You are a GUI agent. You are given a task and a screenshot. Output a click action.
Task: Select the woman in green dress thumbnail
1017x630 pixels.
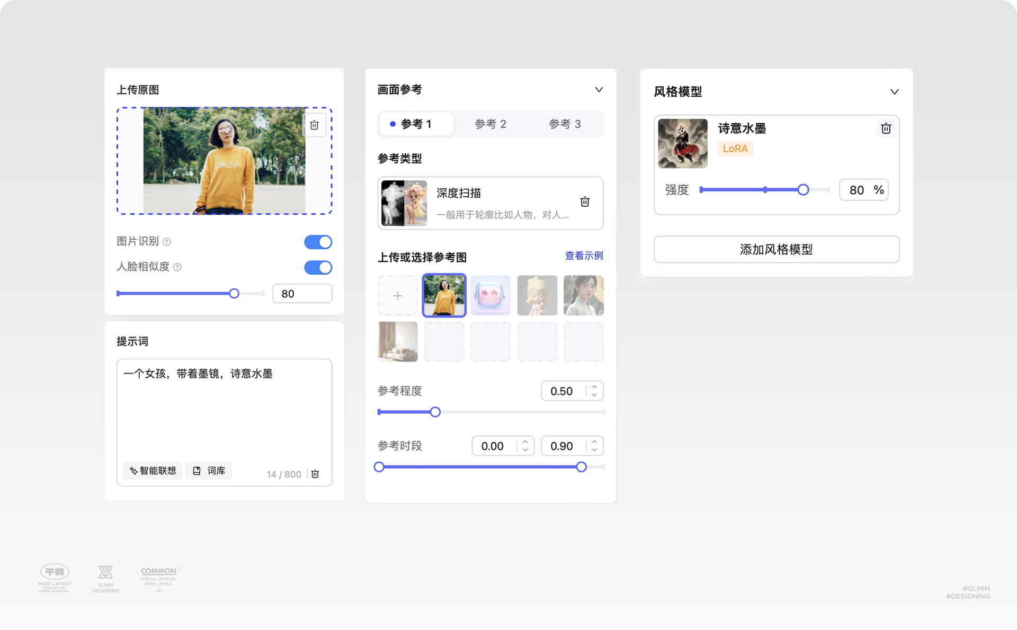[x=583, y=296]
